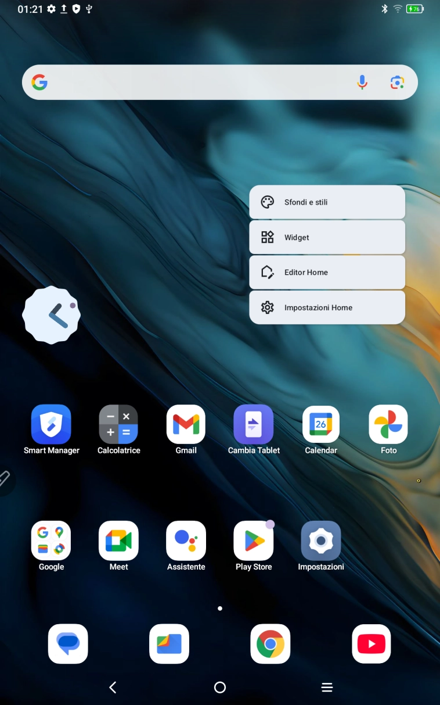Launch the Calcolatrice calculator app
Viewport: 440px width, 705px height.
point(118,425)
